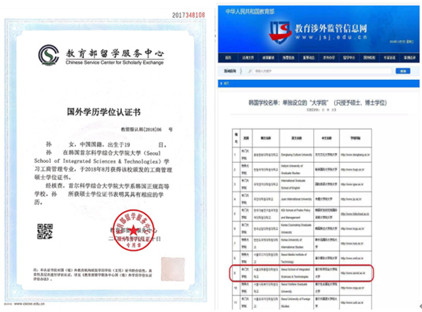422x312 pixels.
Task: Select the Korea University of International Studies cell
Action: tap(297, 243)
